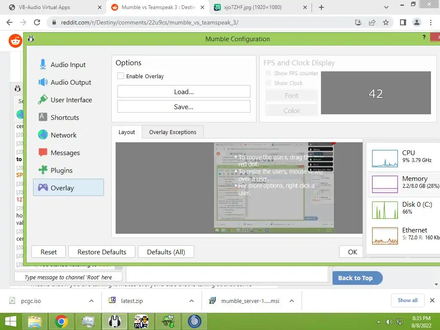Screen dimensions: 440x330
Task: Open the Audio Output settings page
Action: click(68, 82)
